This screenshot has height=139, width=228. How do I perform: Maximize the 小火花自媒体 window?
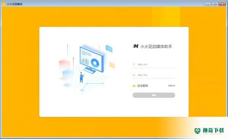point(215,4)
